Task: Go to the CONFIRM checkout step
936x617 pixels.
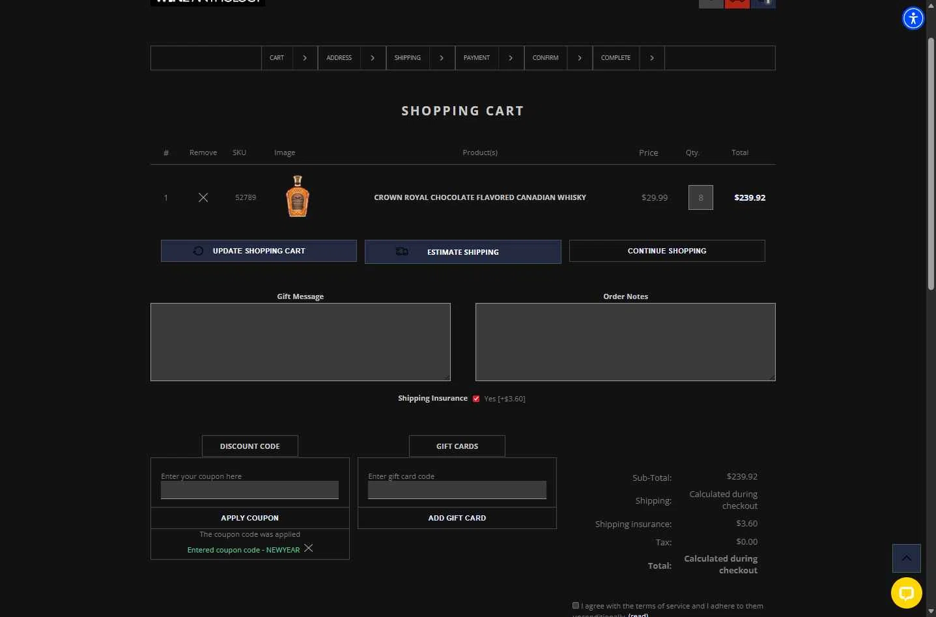Action: tap(545, 58)
